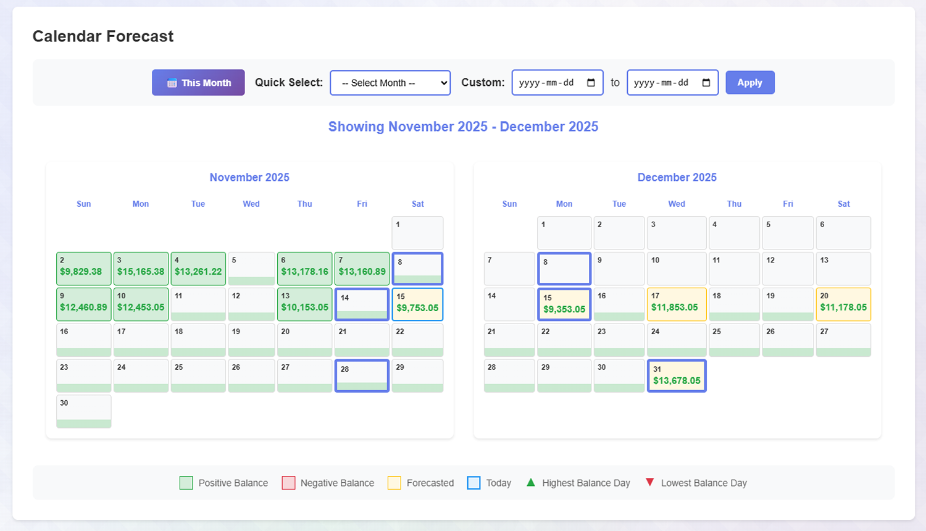Open the Select Month dropdown
The image size is (926, 531).
(x=390, y=83)
